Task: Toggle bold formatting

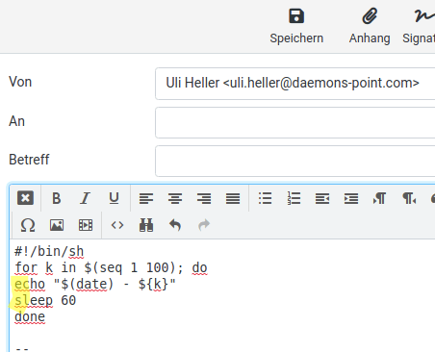Action: click(x=57, y=198)
